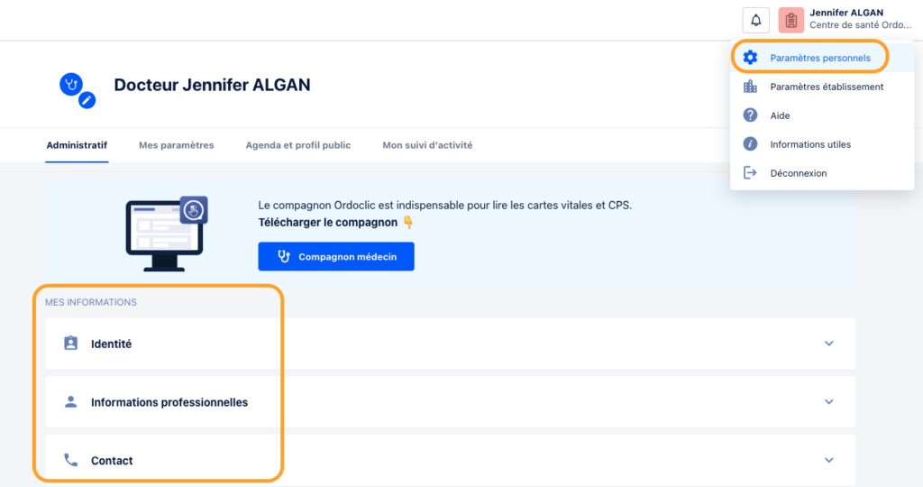The width and height of the screenshot is (923, 487).
Task: Expand the Informations professionnelles chevron
Action: 829,401
